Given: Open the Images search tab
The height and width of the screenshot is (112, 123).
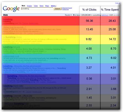Looking at the screenshot, I should [29, 6].
